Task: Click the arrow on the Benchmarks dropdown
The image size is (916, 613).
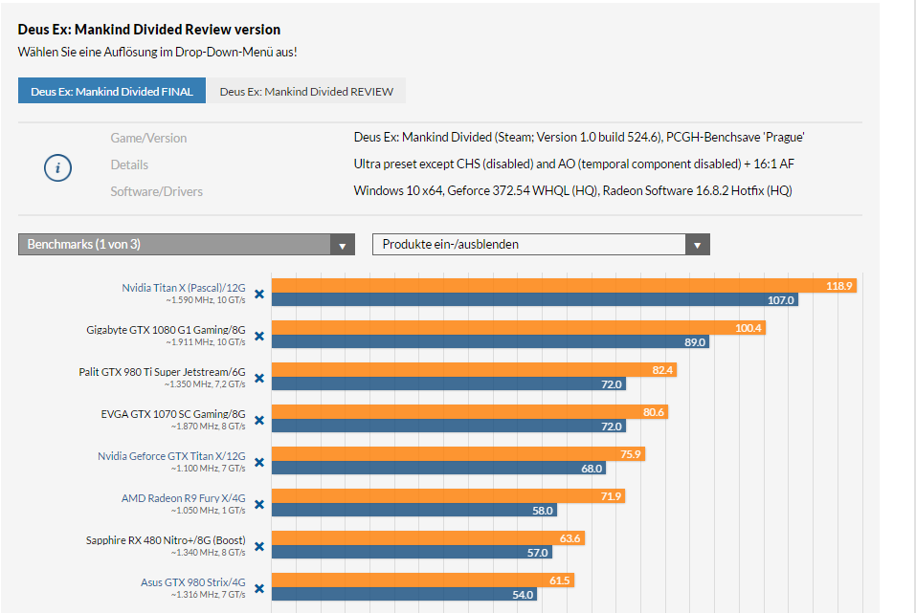Action: [x=343, y=245]
